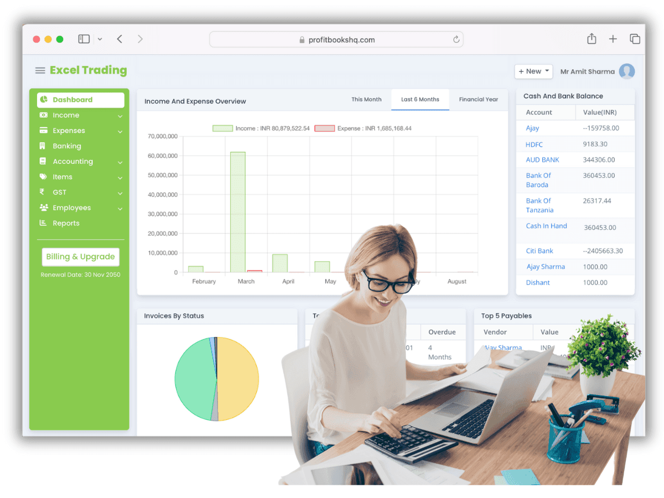
Task: Open the HDFC account link
Action: click(535, 144)
